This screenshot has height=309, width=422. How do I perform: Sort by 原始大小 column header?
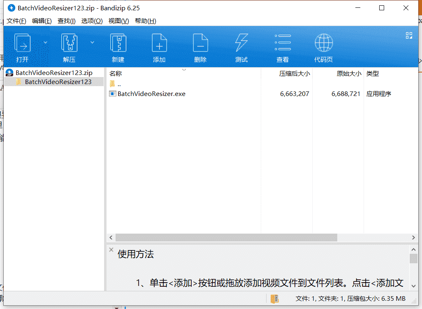tap(349, 73)
